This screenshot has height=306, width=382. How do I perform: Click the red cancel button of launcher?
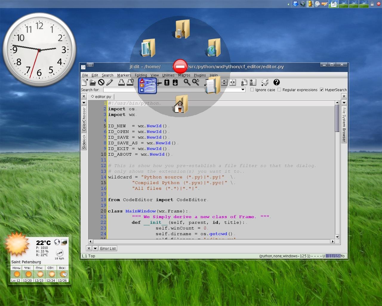[180, 66]
